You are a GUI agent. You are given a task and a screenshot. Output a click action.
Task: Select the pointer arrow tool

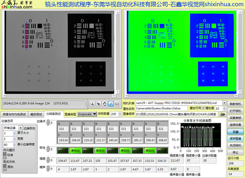tap(98, 104)
